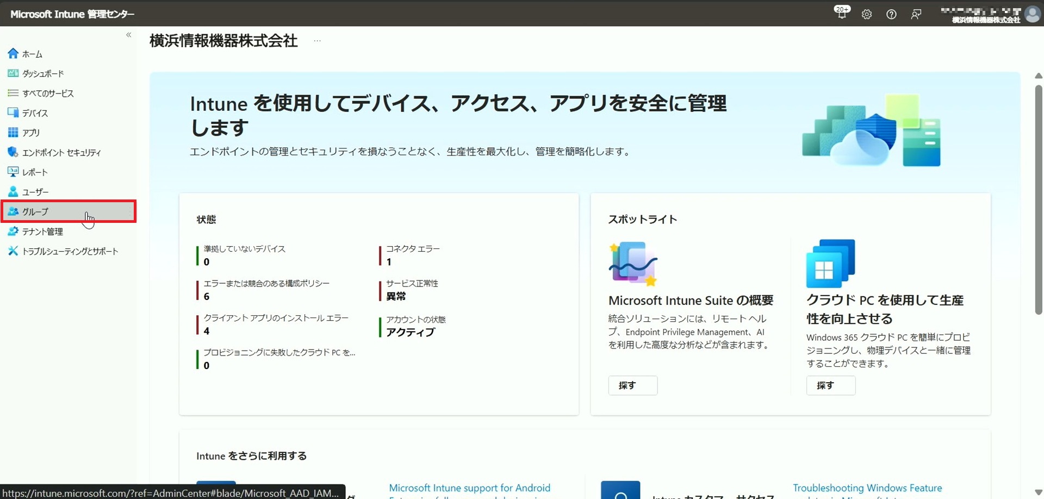This screenshot has height=499, width=1044.
Task: Click 準拠していないデバイス status entry
Action: coord(244,255)
